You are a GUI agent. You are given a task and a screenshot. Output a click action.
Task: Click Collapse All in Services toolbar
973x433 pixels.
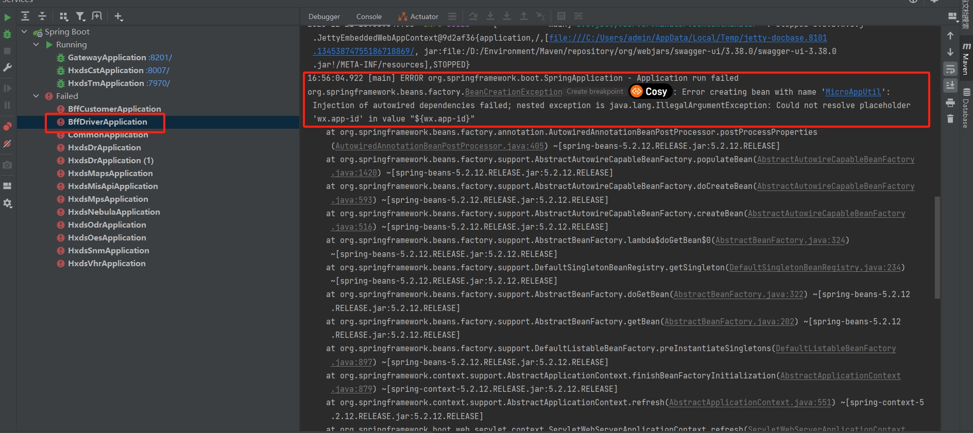[42, 16]
